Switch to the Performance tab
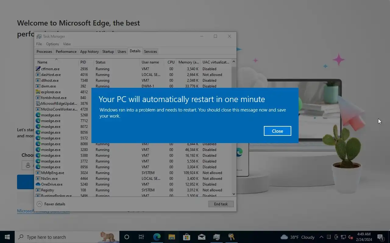This screenshot has width=390, height=243. coord(66,52)
